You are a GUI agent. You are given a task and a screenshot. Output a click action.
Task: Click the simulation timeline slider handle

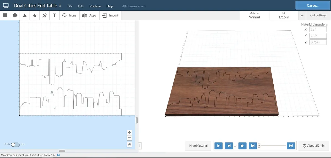point(259,146)
